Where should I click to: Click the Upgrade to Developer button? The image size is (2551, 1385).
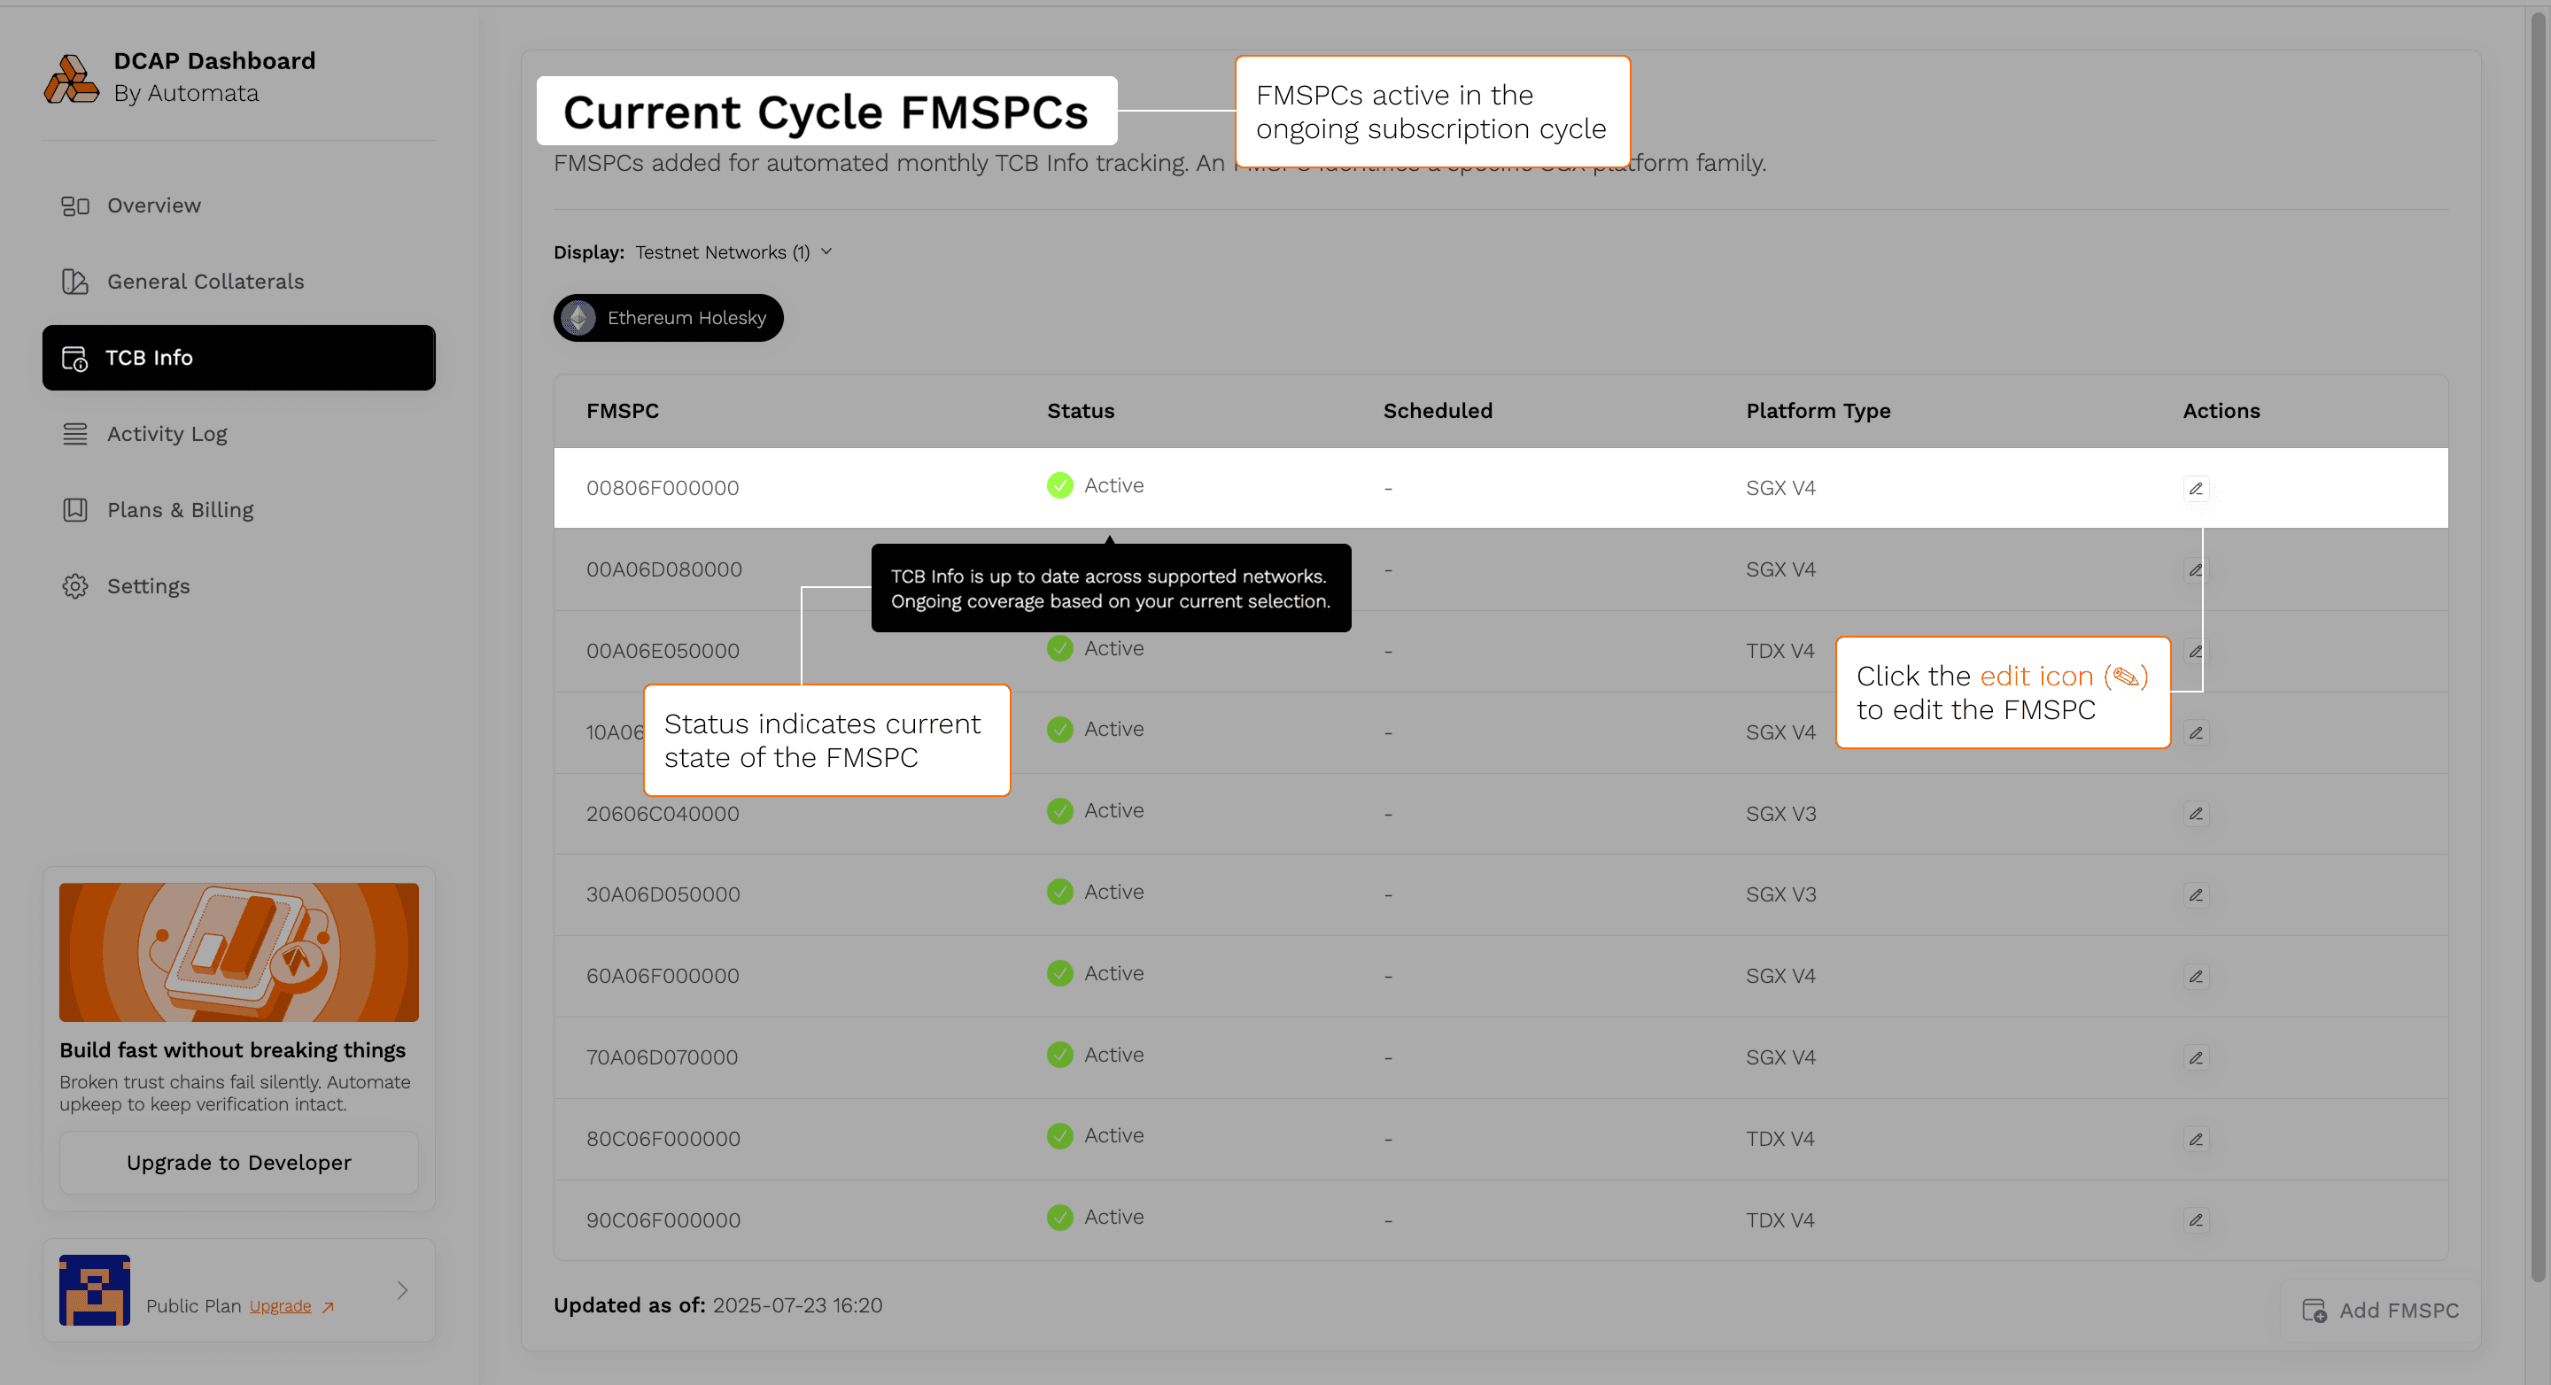(237, 1162)
